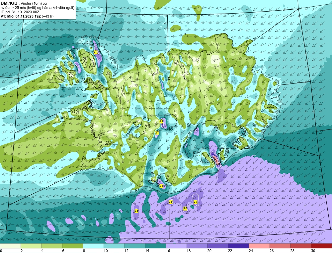Click the legend tick label '10'
This screenshot has height=253, width=332.
point(106,251)
